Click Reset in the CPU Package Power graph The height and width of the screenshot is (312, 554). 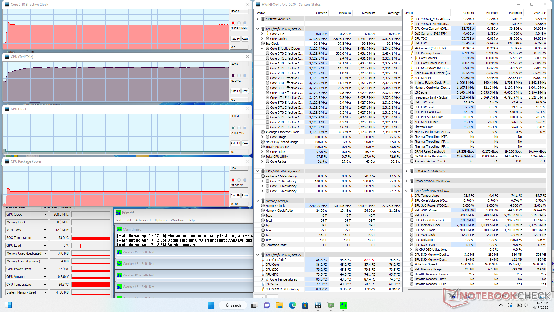click(245, 196)
